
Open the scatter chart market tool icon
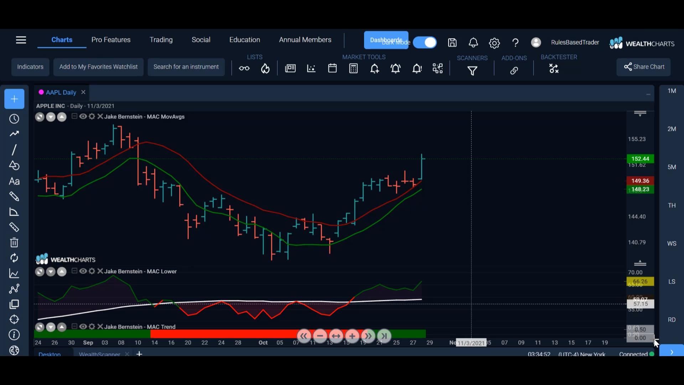[x=311, y=68]
